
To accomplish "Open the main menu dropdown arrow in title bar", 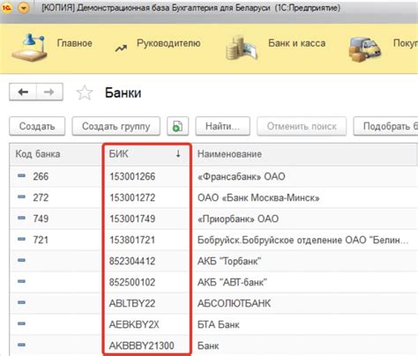I will click(x=24, y=8).
